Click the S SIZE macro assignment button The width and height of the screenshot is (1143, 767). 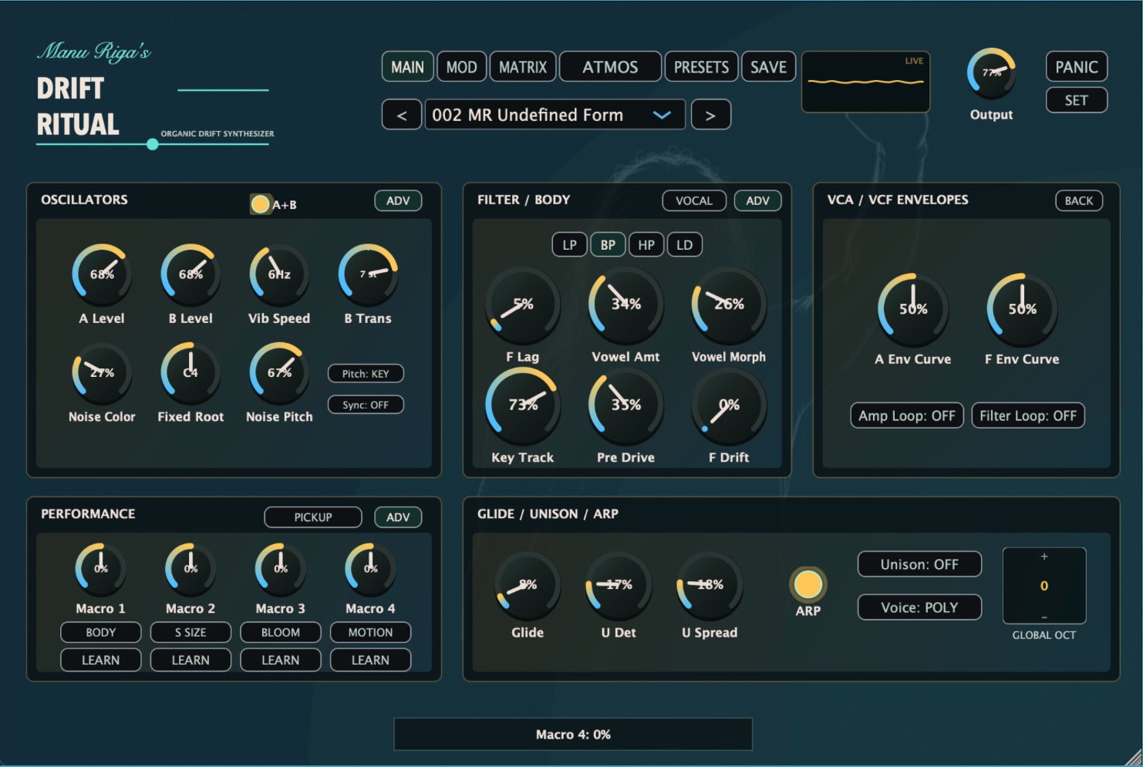[x=190, y=633]
